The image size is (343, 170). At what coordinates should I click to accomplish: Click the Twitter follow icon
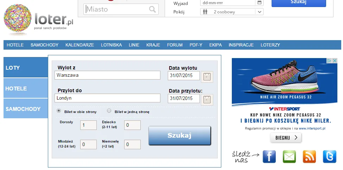click(x=329, y=156)
